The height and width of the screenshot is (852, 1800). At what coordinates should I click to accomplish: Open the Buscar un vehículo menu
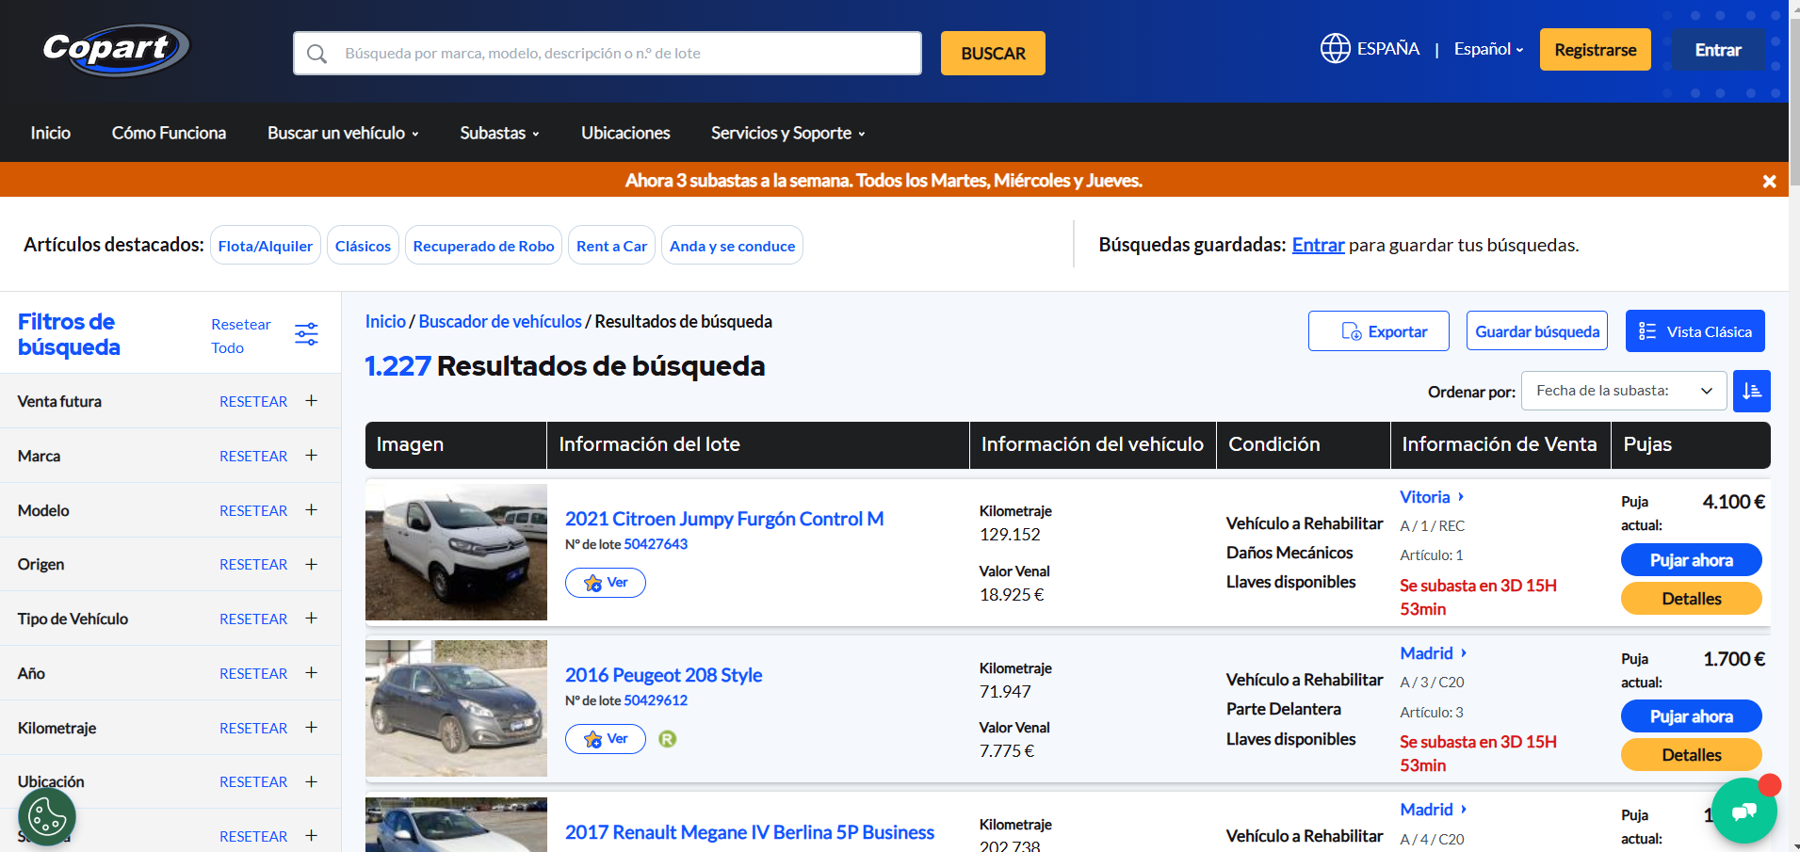(x=343, y=133)
